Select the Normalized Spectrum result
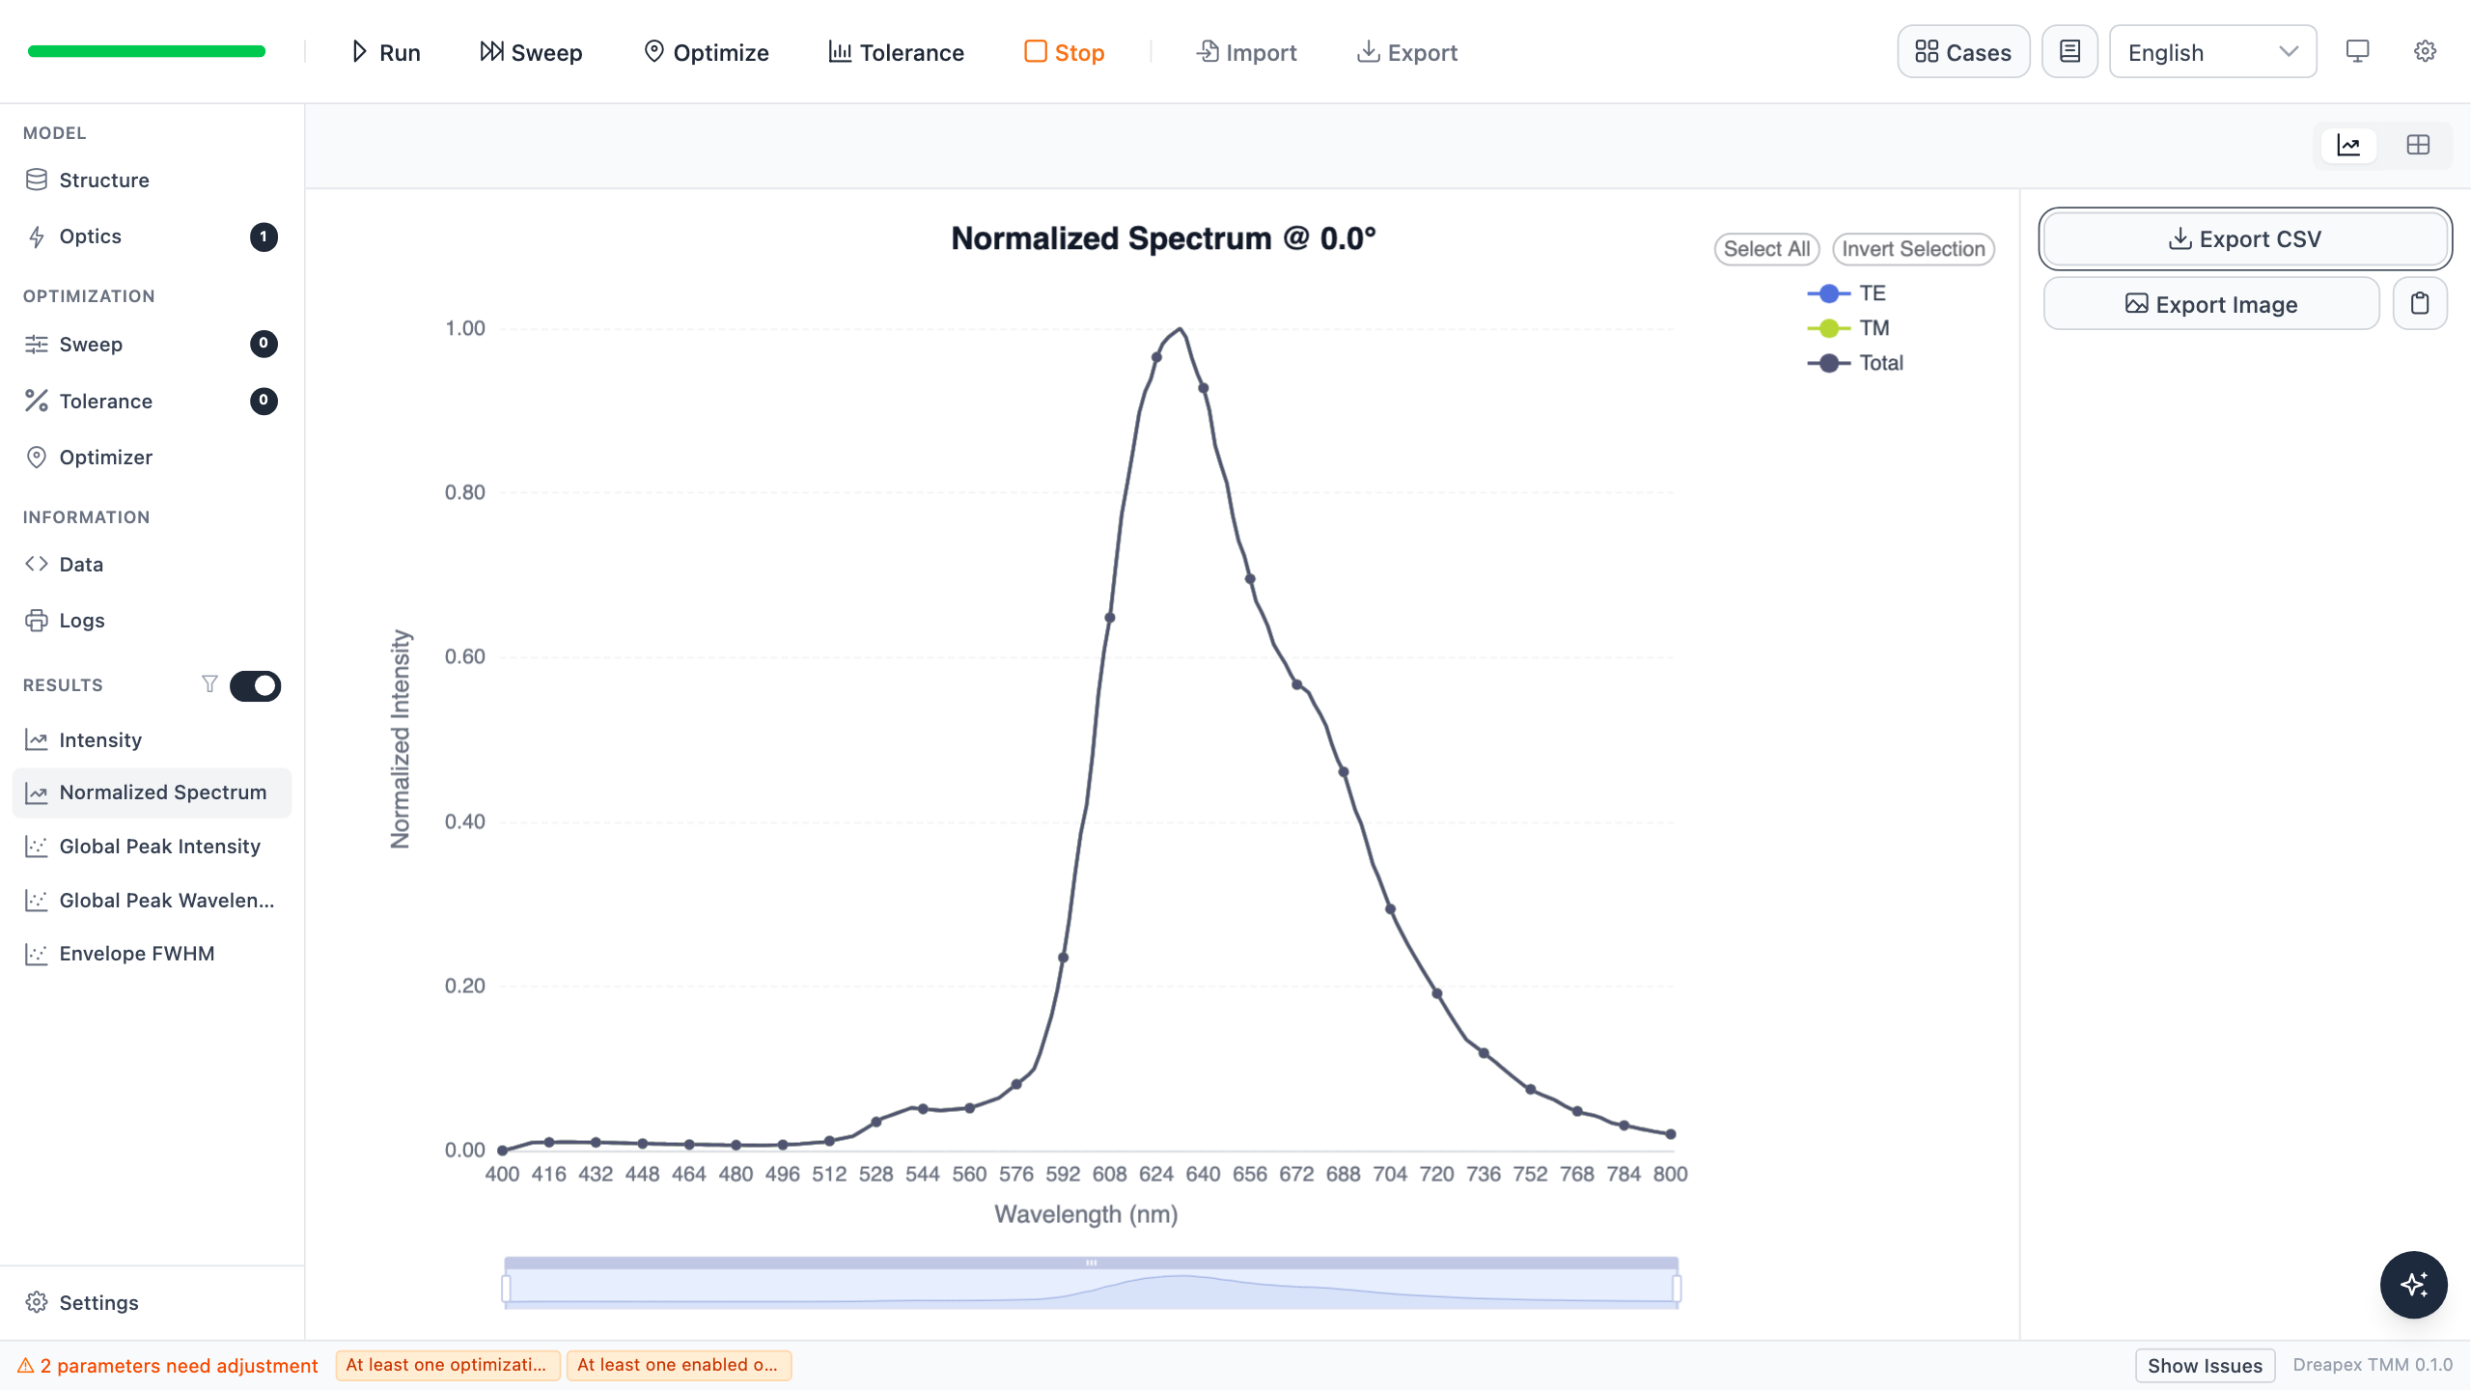Screen dimensions: 2471x1390 [152, 792]
